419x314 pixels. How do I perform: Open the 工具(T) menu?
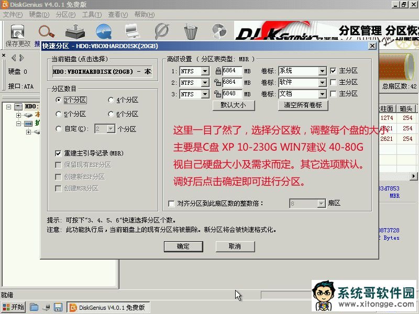pos(92,15)
